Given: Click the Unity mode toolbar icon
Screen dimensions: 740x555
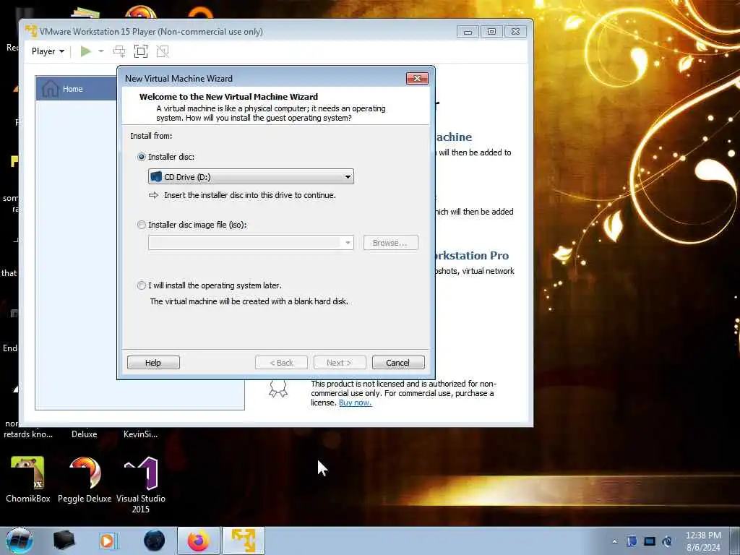Looking at the screenshot, I should 163,51.
